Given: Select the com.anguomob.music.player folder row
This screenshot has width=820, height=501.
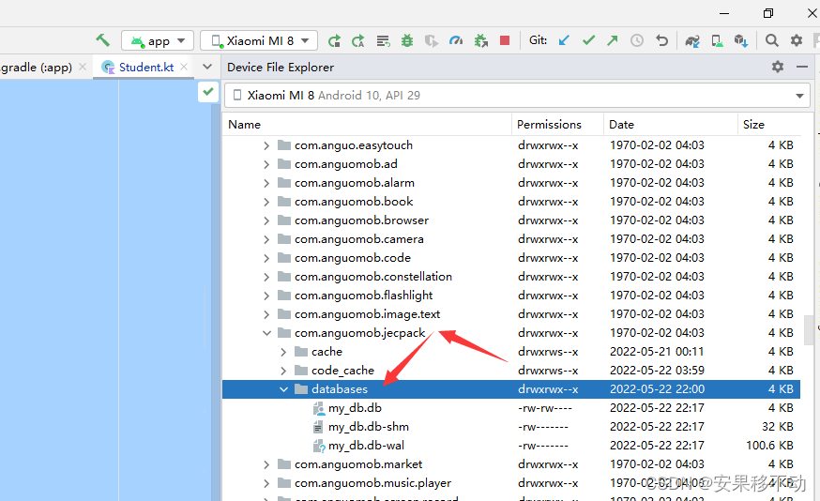Looking at the screenshot, I should click(511, 483).
